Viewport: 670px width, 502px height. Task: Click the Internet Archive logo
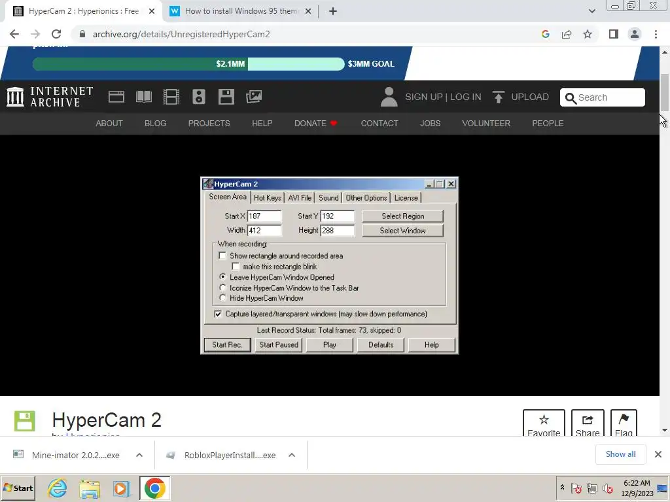[50, 97]
